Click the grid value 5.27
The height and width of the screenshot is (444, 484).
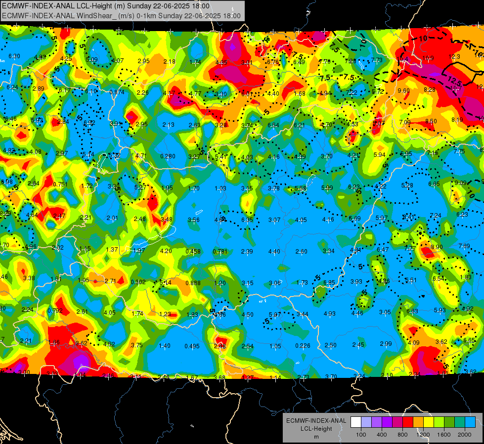click(x=140, y=187)
